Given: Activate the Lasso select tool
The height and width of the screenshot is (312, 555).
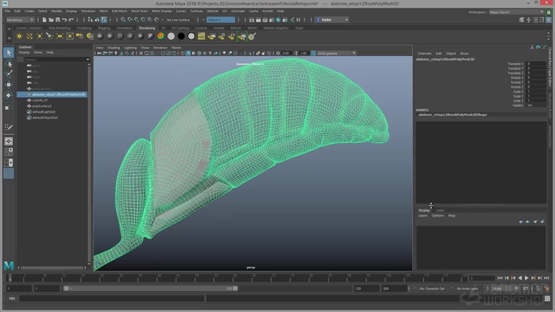Looking at the screenshot, I should pyautogui.click(x=8, y=64).
